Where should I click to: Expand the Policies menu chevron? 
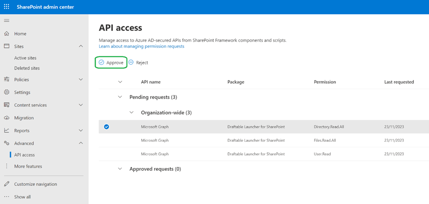pos(81,80)
